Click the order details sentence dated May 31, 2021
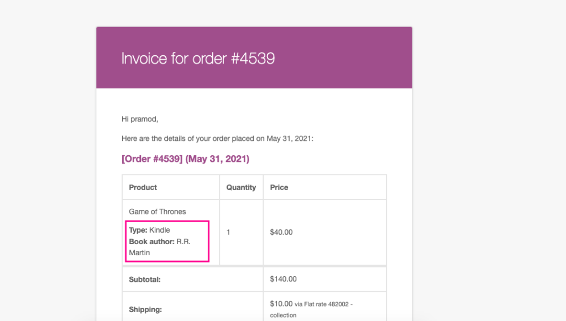 coord(217,139)
